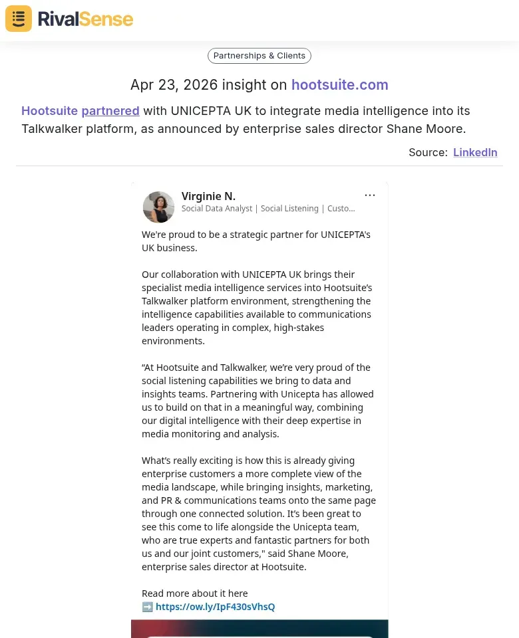The width and height of the screenshot is (519, 638).
Task: Click the 'Source:' label text
Action: click(428, 152)
